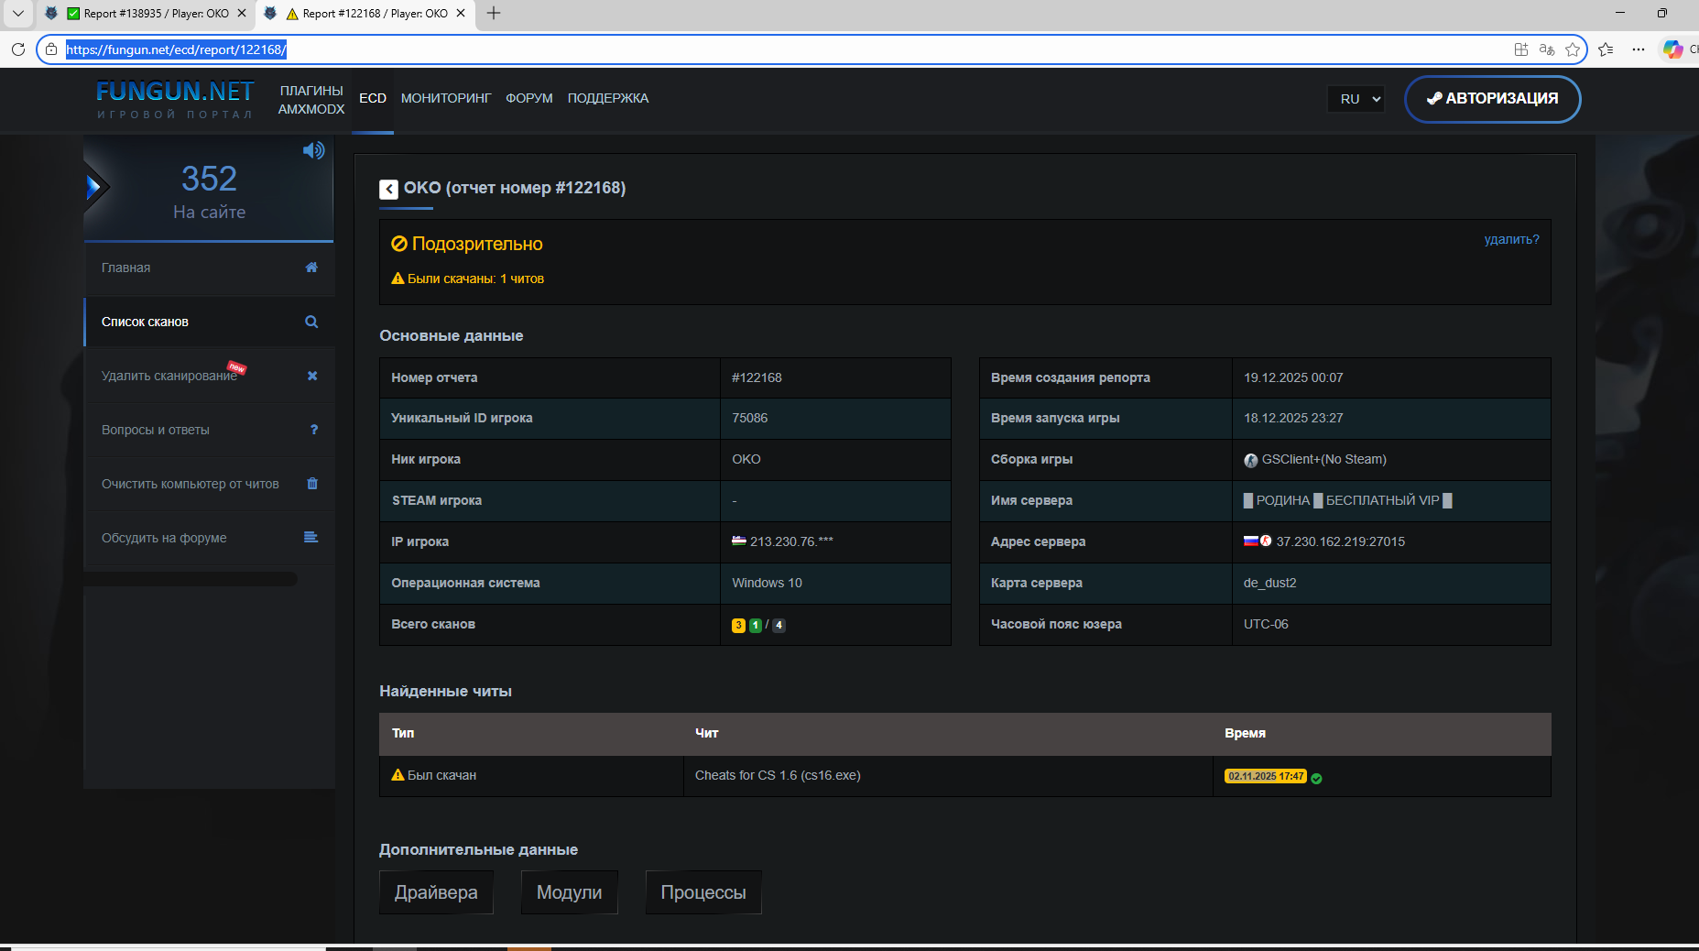This screenshot has height=951, width=1699.
Task: Bookmark this page with the star icon
Action: [x=1573, y=49]
